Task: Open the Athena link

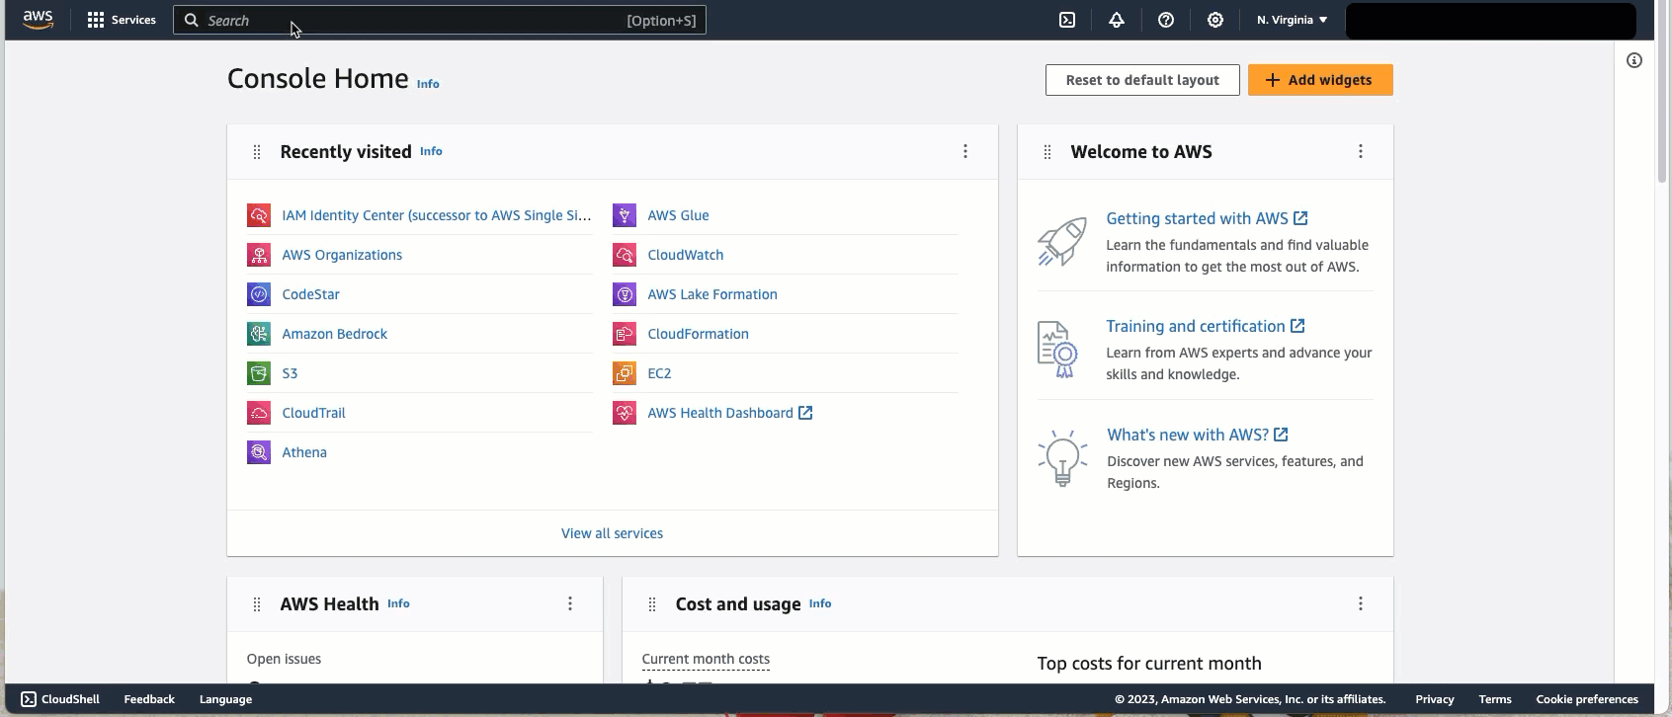Action: click(x=304, y=452)
